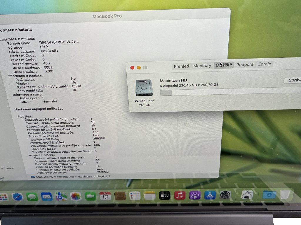Screen dimensions: 301x225
Task: Open Messages app in dock
Action: (x=32, y=197)
